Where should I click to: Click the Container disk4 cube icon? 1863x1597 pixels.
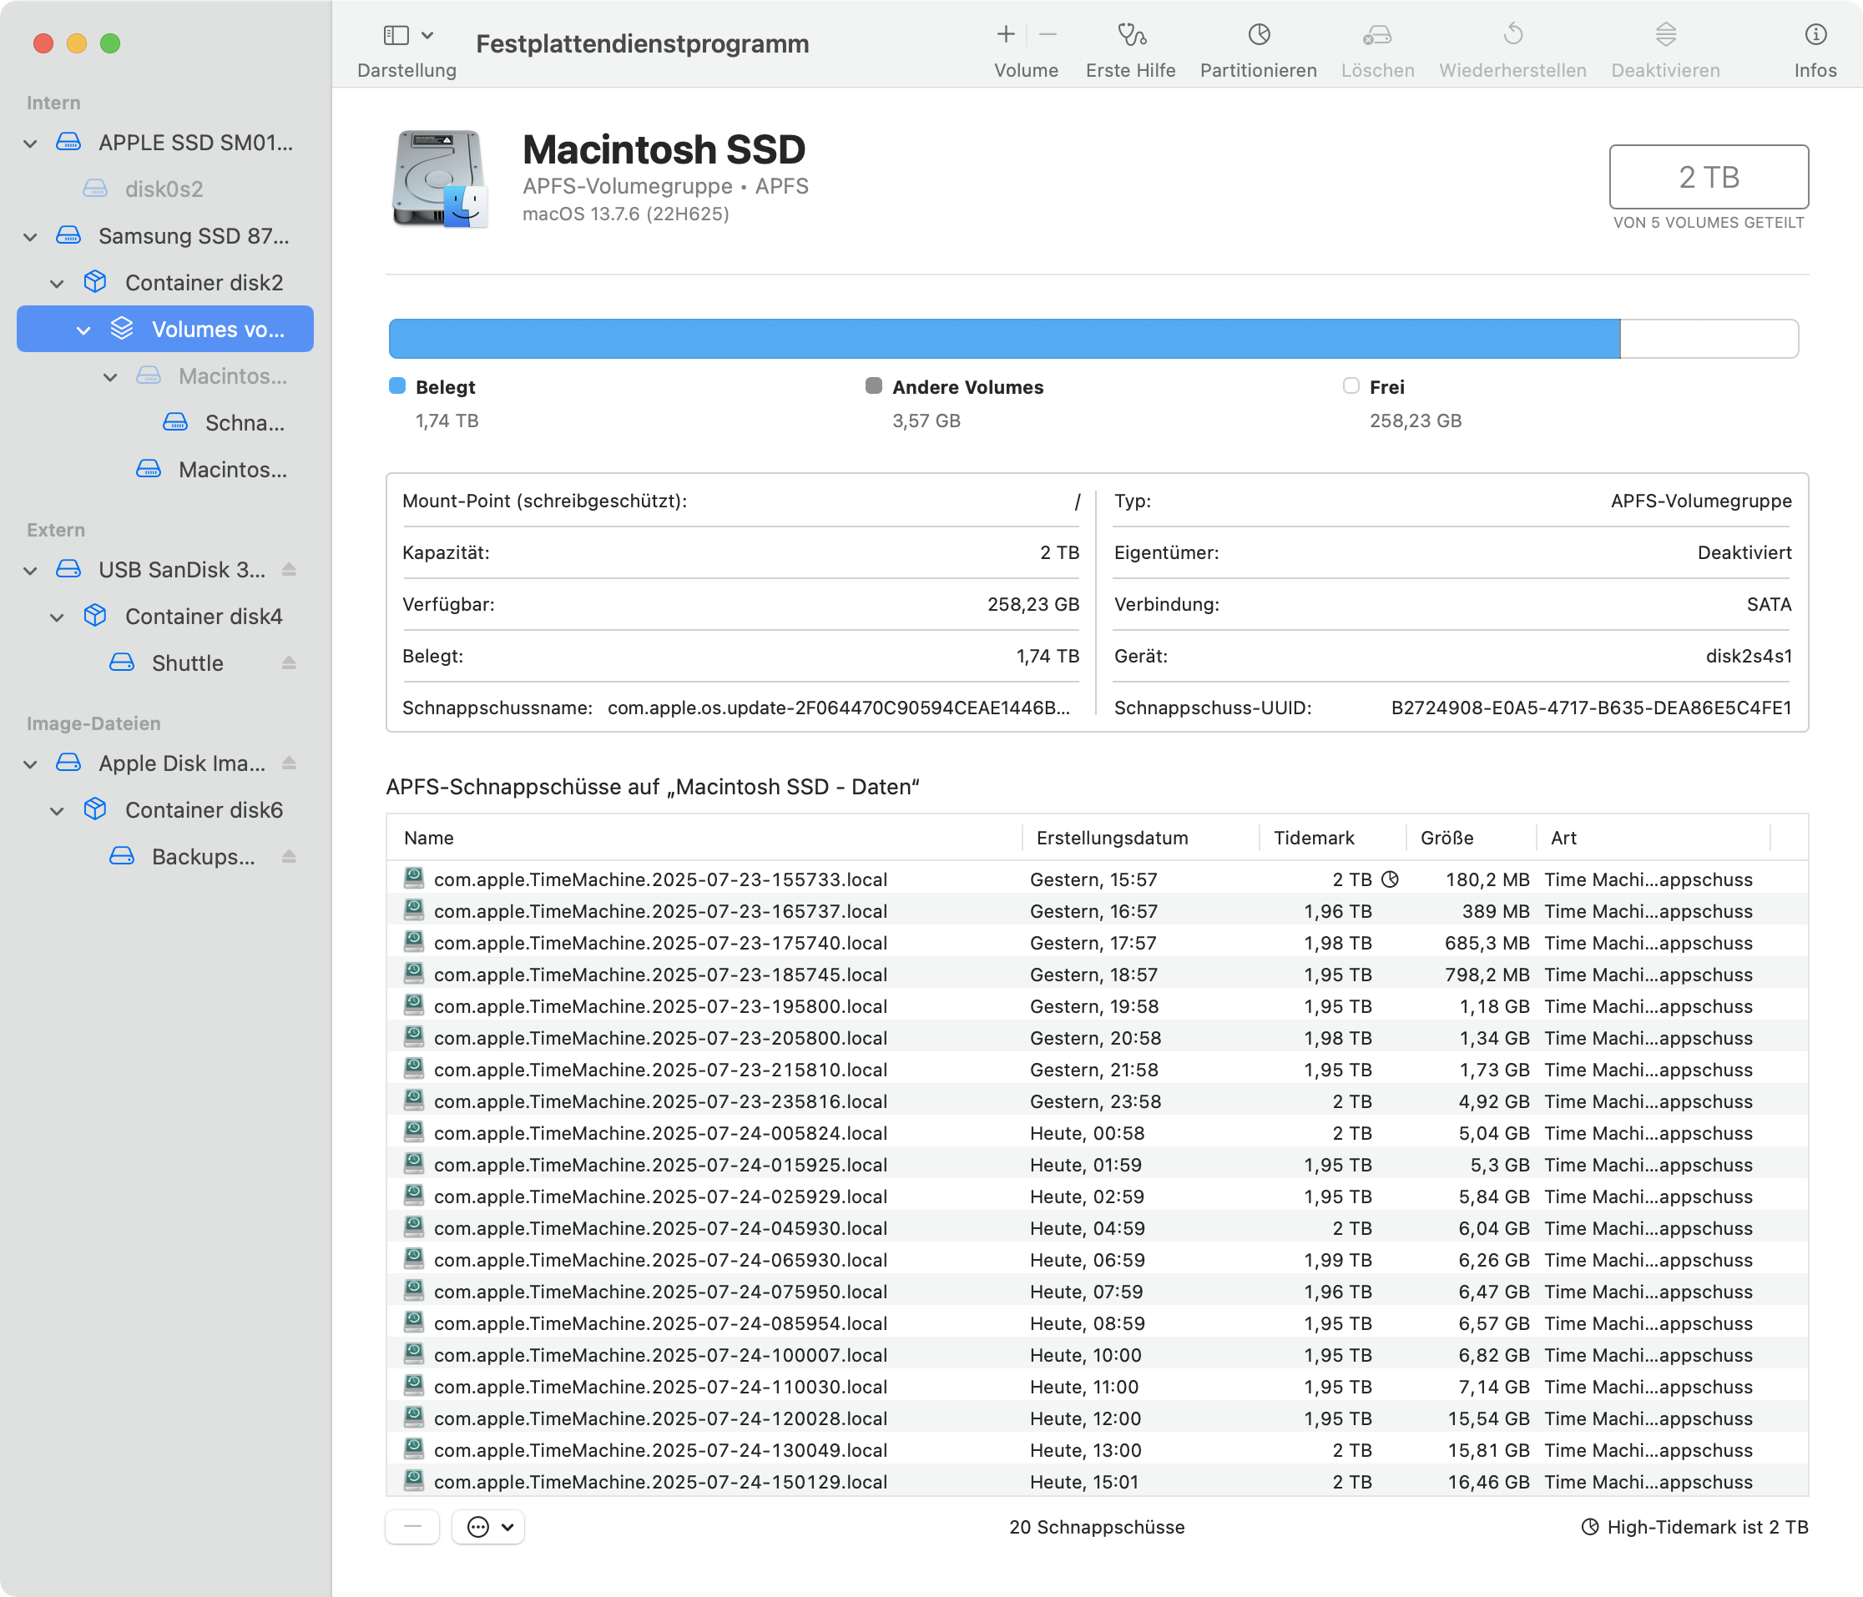[95, 616]
